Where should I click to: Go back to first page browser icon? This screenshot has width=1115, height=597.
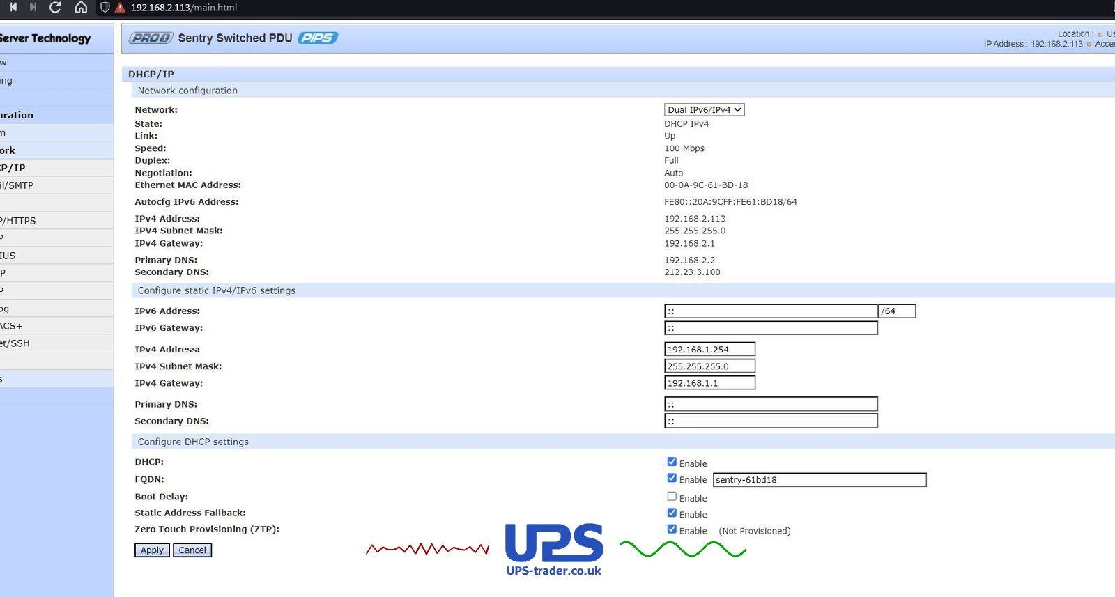point(13,7)
